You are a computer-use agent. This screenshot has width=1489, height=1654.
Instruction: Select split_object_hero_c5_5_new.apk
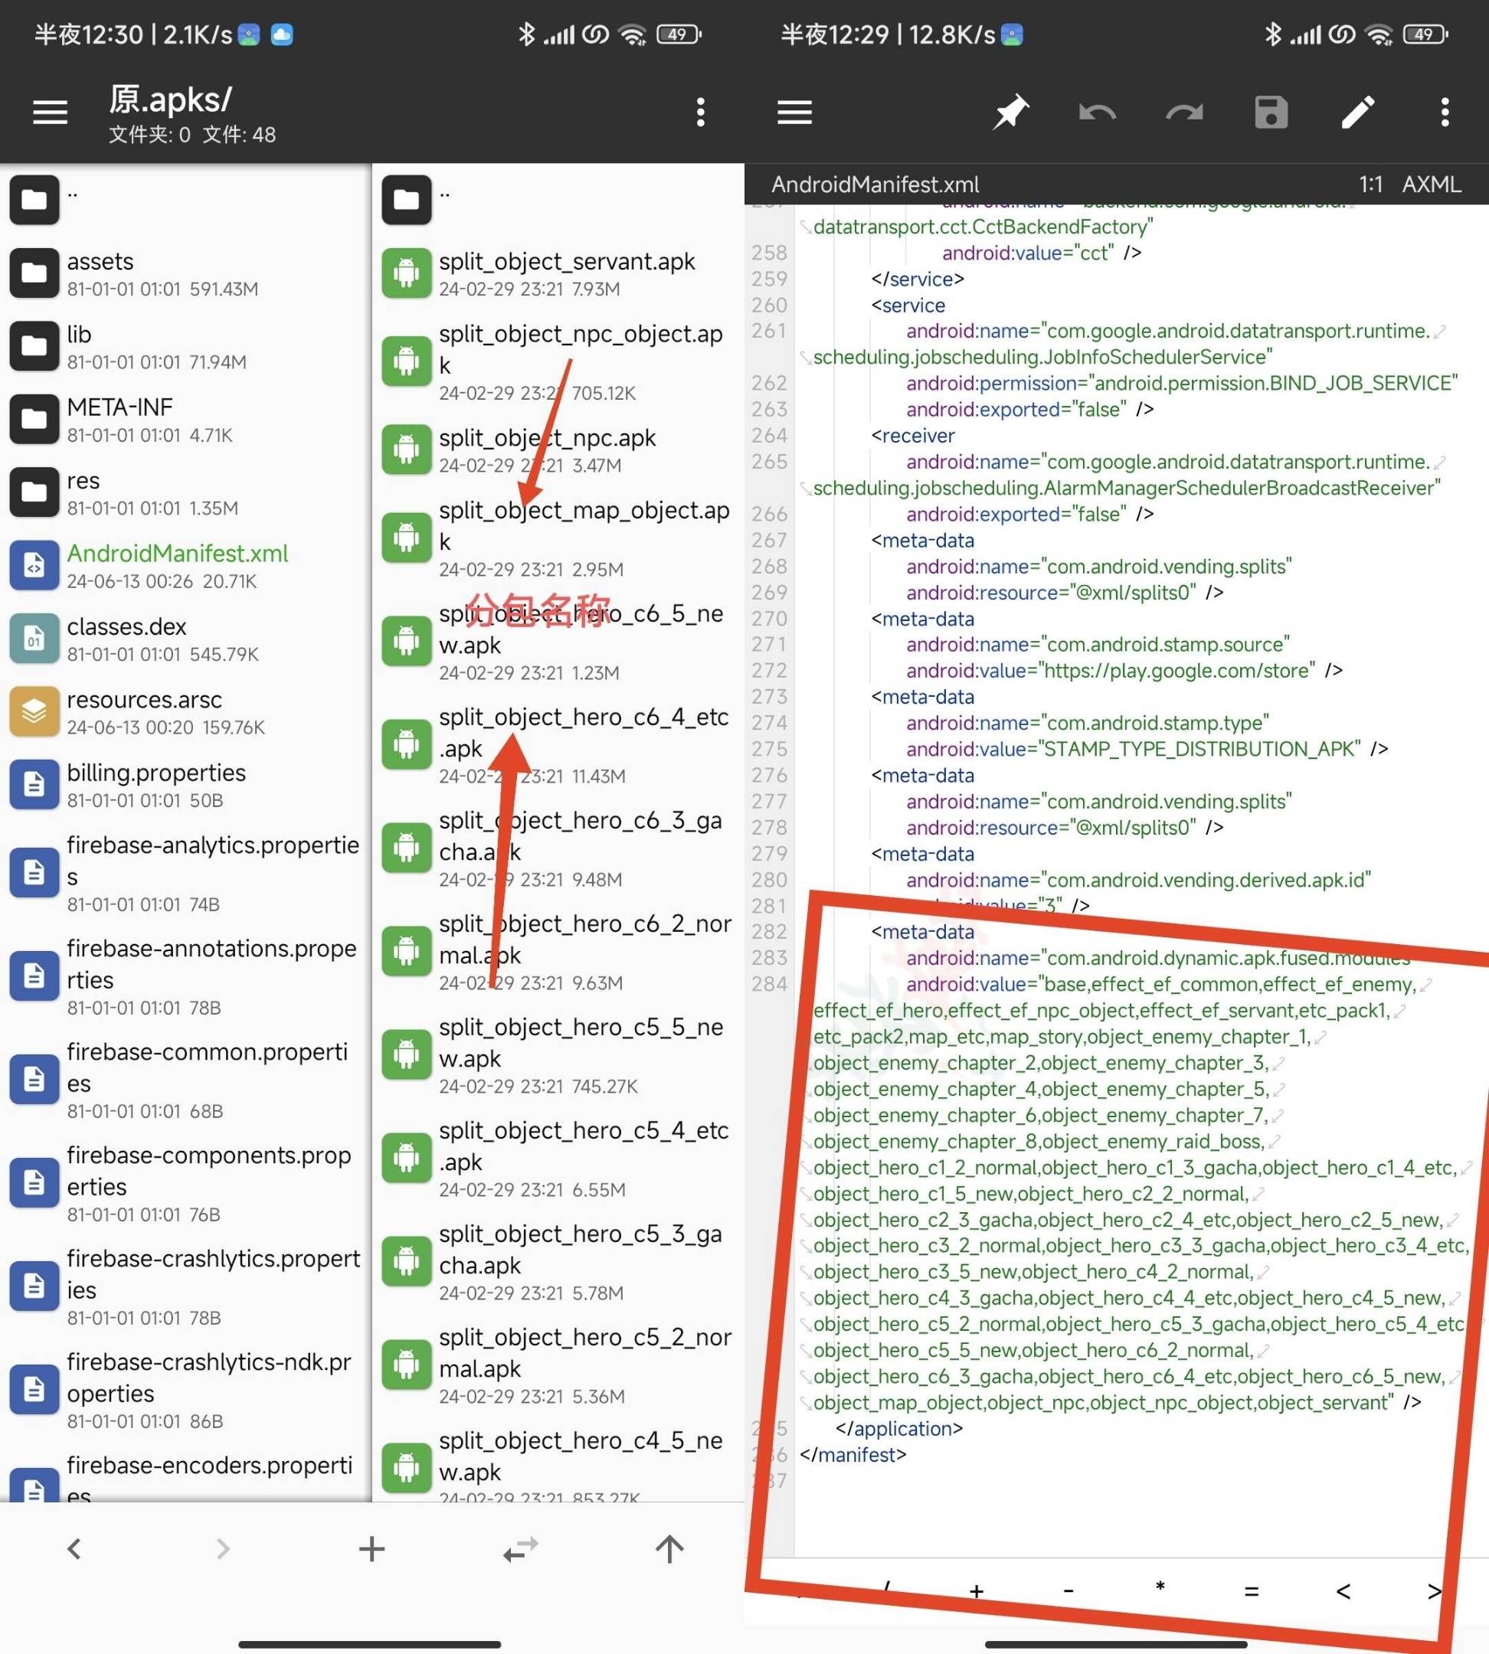click(559, 1055)
